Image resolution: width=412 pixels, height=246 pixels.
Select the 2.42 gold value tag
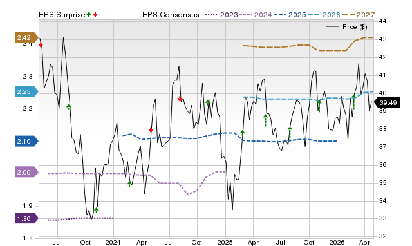tap(27, 38)
